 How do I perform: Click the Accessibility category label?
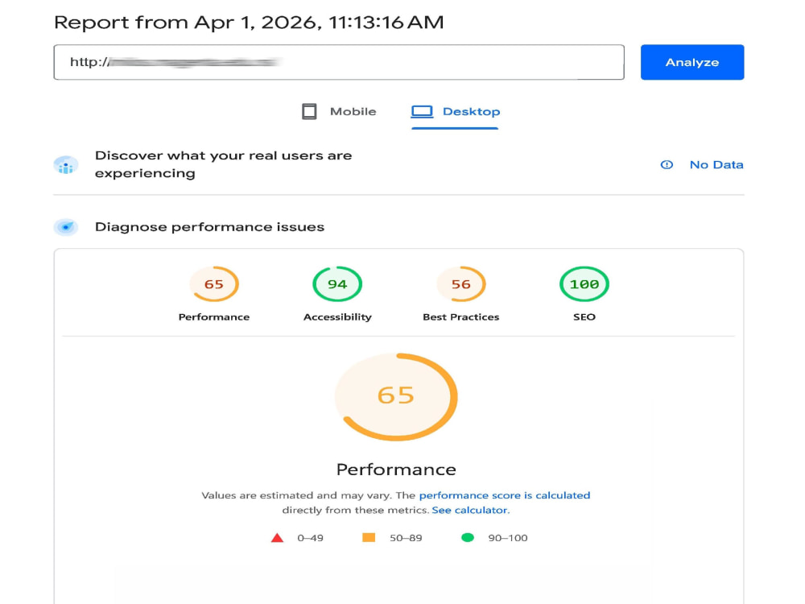(x=337, y=316)
